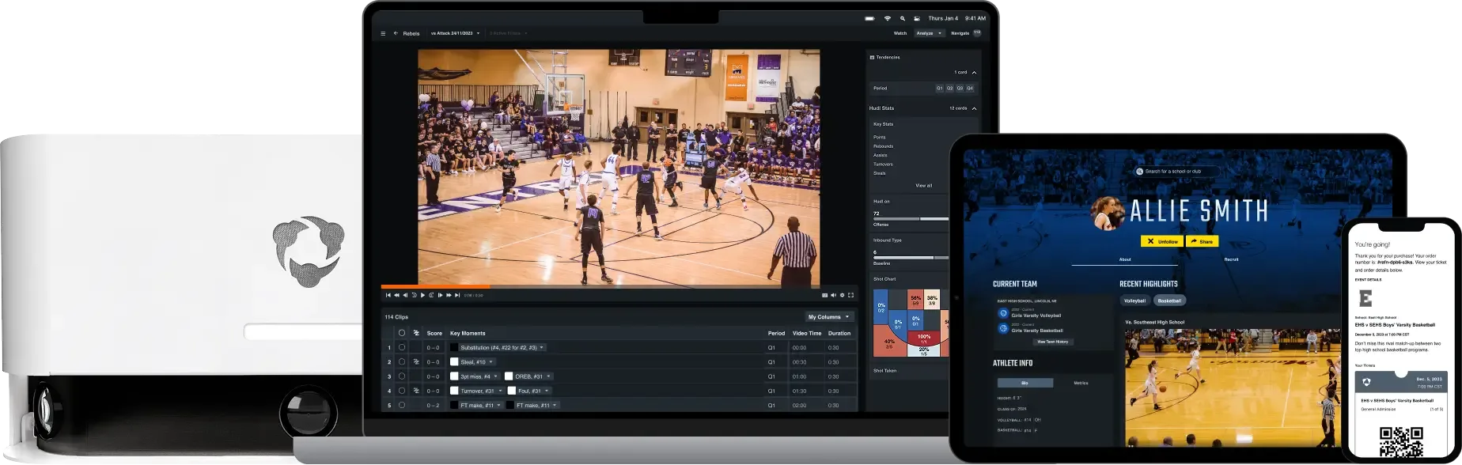The image size is (1462, 465).
Task: Click the replay-back loop icon
Action: (x=414, y=295)
